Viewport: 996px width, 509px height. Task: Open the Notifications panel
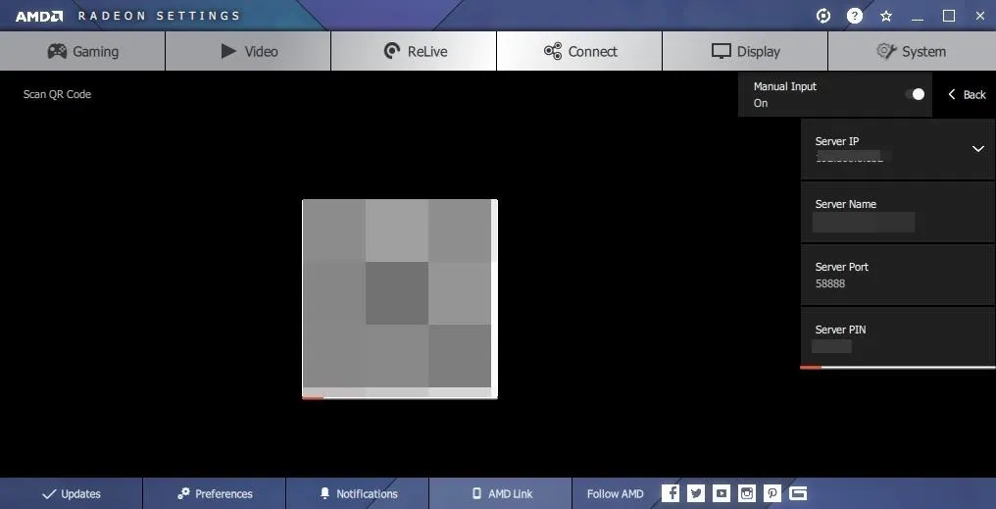pos(358,493)
